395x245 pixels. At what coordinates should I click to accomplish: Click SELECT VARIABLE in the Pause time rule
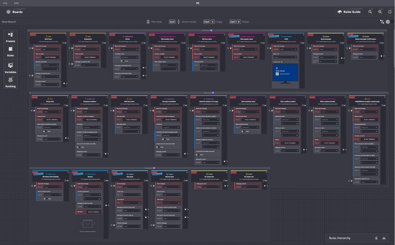click(x=52, y=120)
